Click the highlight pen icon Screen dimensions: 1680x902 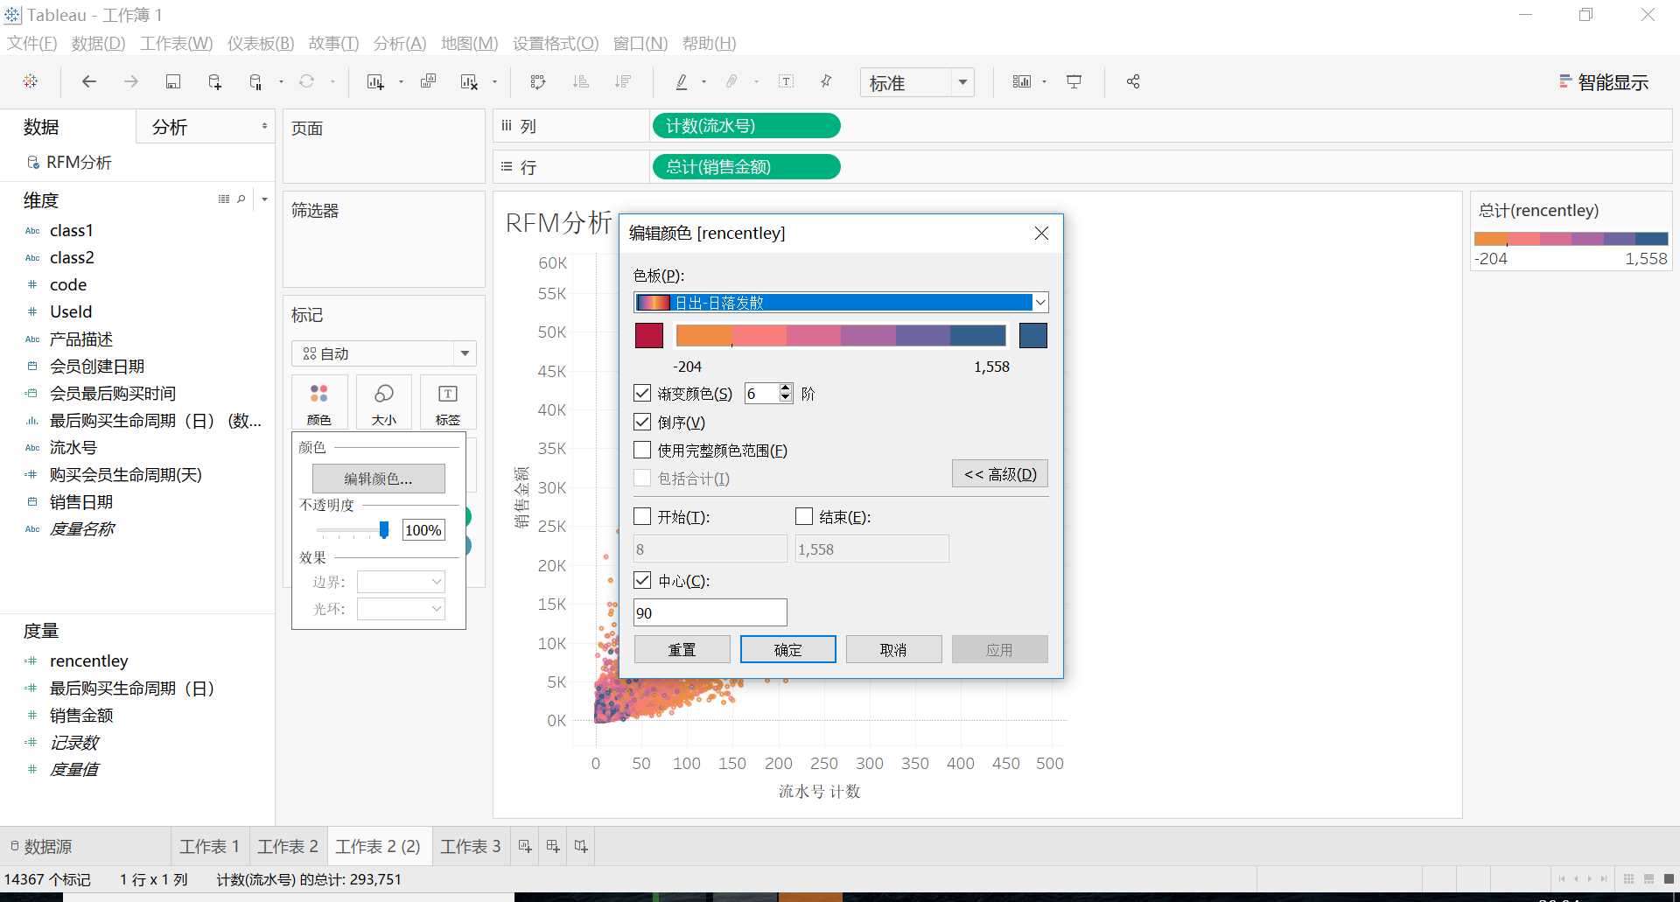tap(682, 81)
